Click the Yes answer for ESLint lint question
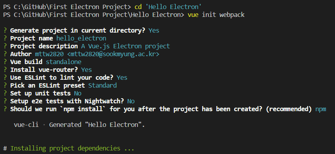This screenshot has width=335, height=154. tap(122, 78)
